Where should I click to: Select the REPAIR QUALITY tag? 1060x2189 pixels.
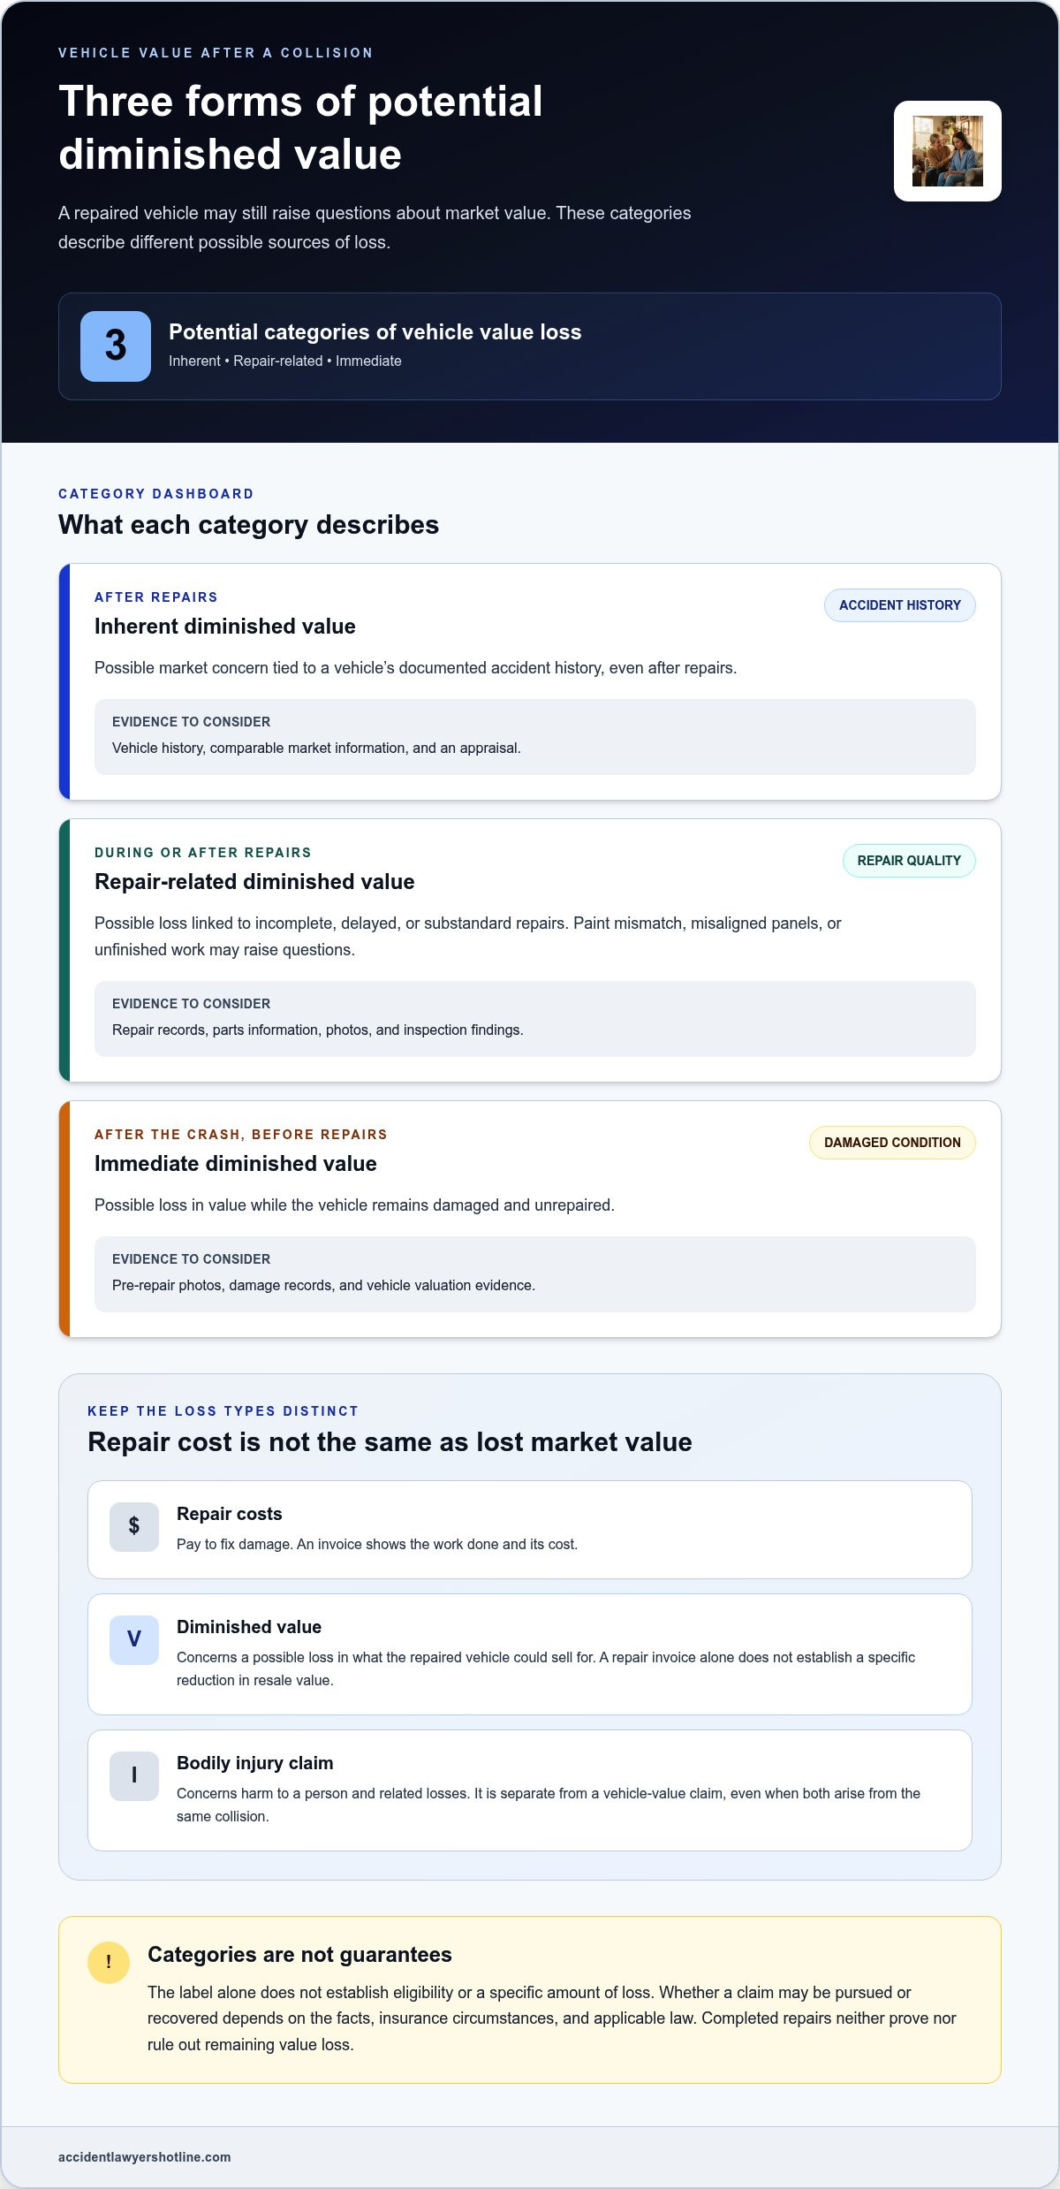click(909, 861)
